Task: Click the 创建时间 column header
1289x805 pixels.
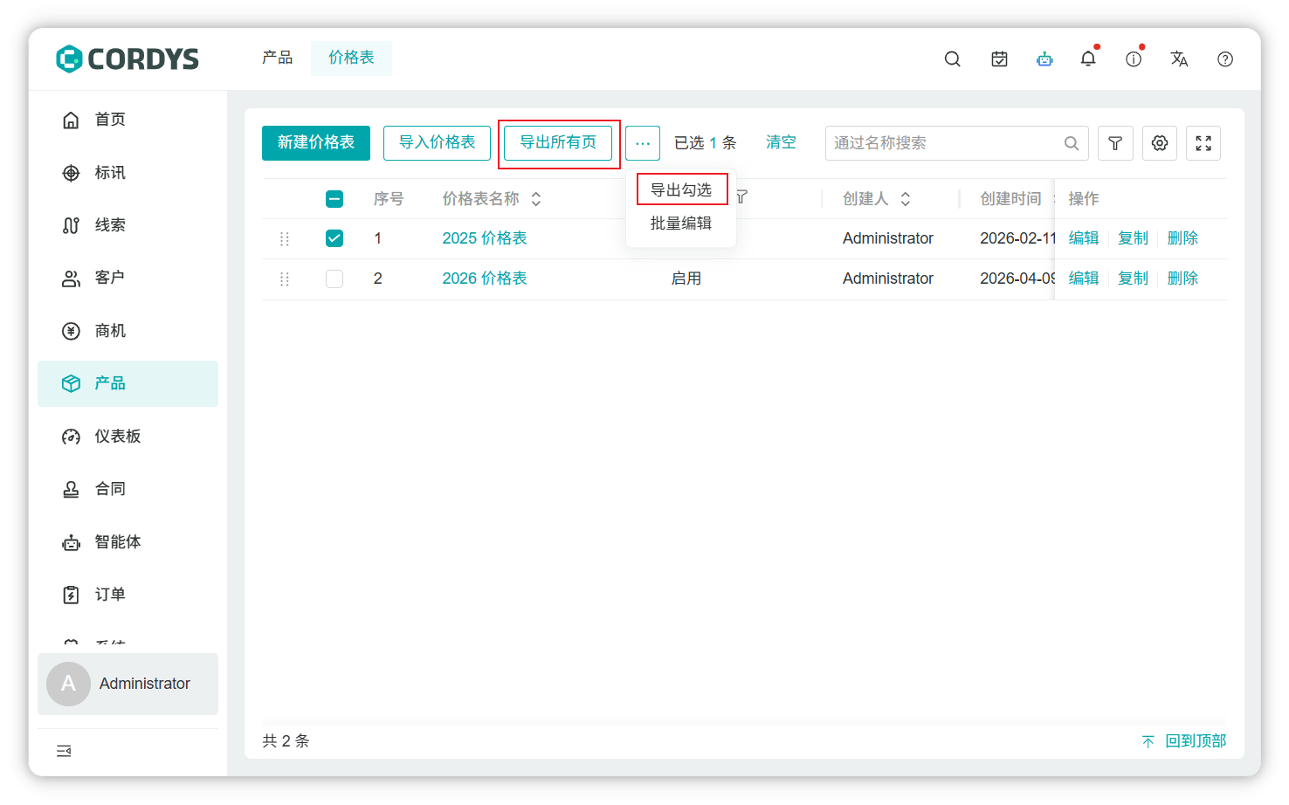Action: pos(1010,199)
